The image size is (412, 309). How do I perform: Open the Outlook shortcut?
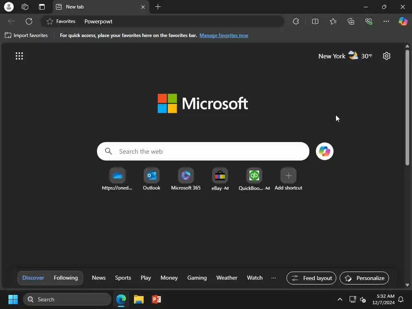[152, 179]
